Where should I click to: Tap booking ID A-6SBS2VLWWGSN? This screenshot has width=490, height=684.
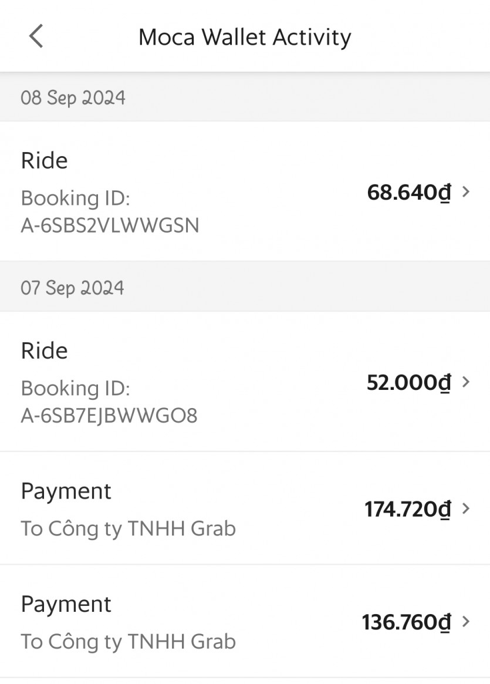click(110, 225)
